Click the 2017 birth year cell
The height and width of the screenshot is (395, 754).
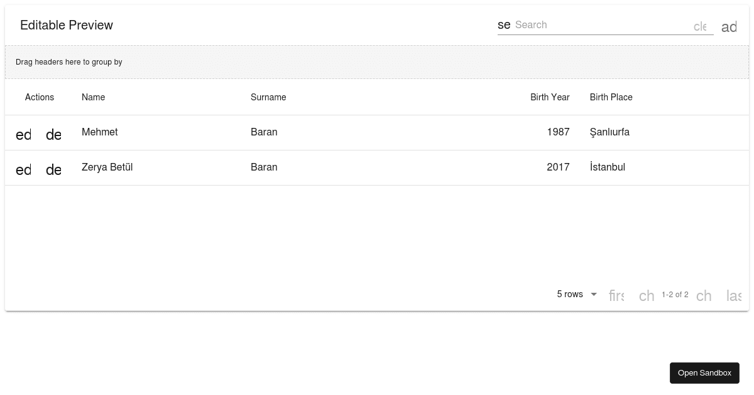click(558, 167)
